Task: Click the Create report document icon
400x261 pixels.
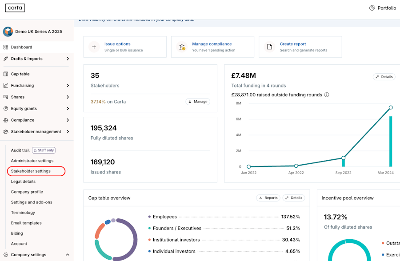Action: coord(269,47)
